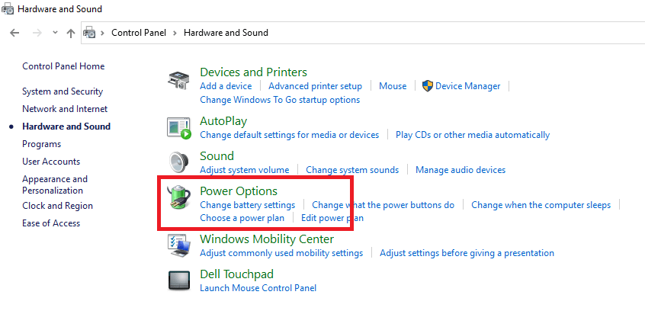Open System and Security in sidebar

[x=63, y=91]
